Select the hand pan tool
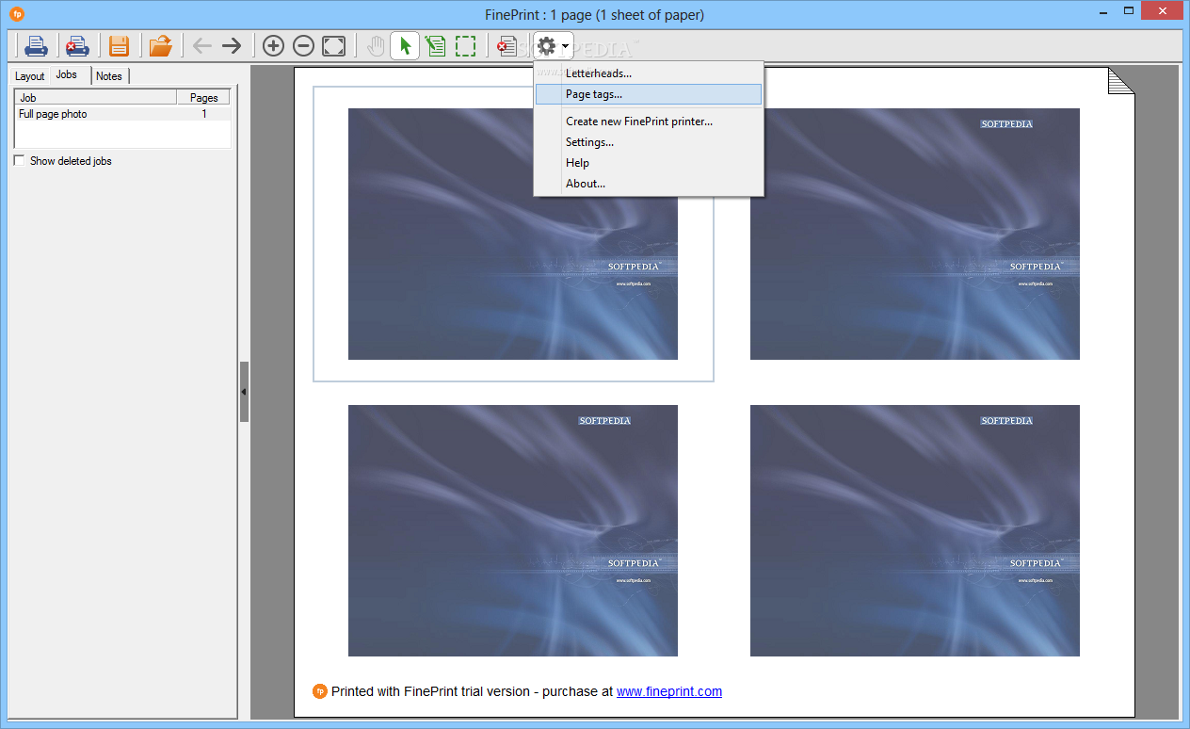Viewport: 1190px width, 729px height. click(376, 45)
